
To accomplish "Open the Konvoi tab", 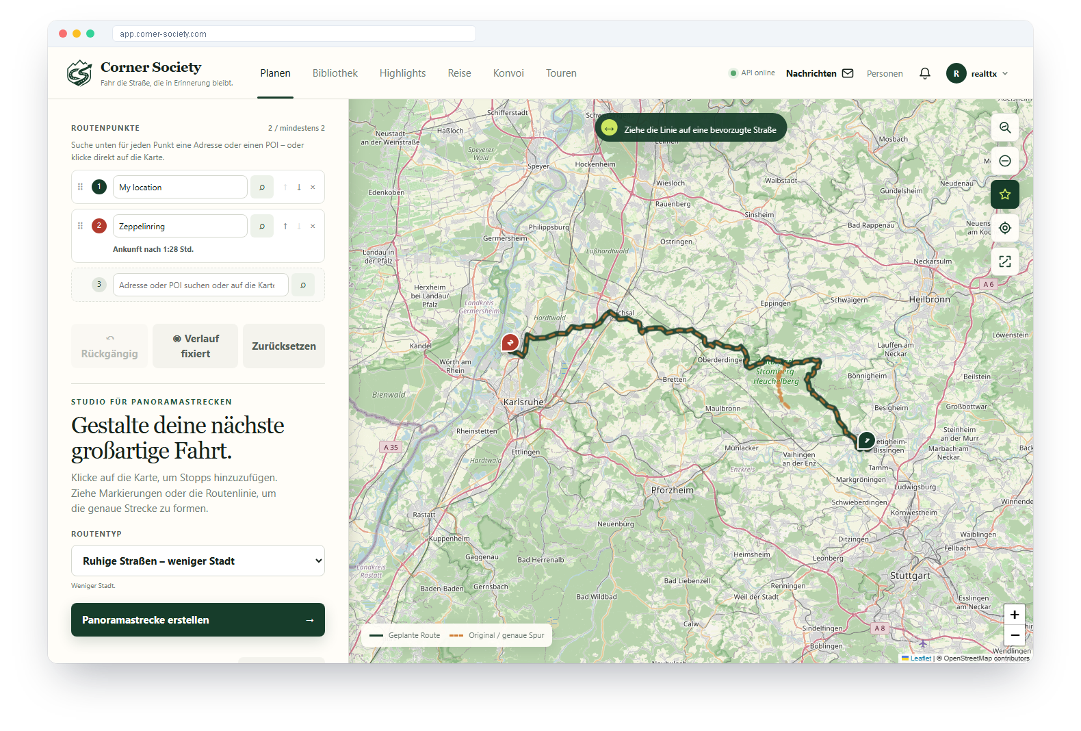I will coord(508,73).
